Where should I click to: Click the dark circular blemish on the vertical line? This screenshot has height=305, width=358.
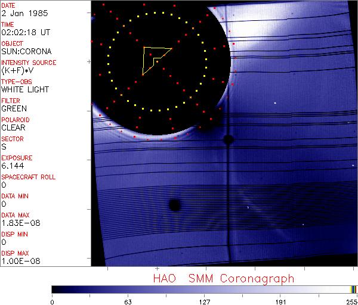(x=228, y=140)
